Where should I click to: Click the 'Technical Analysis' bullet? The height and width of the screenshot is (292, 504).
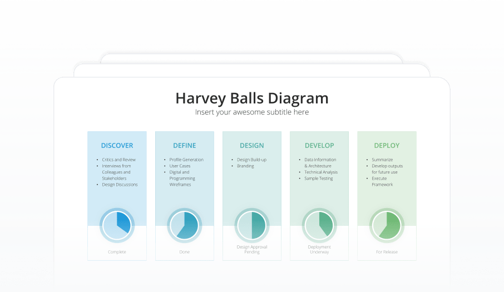pyautogui.click(x=321, y=172)
